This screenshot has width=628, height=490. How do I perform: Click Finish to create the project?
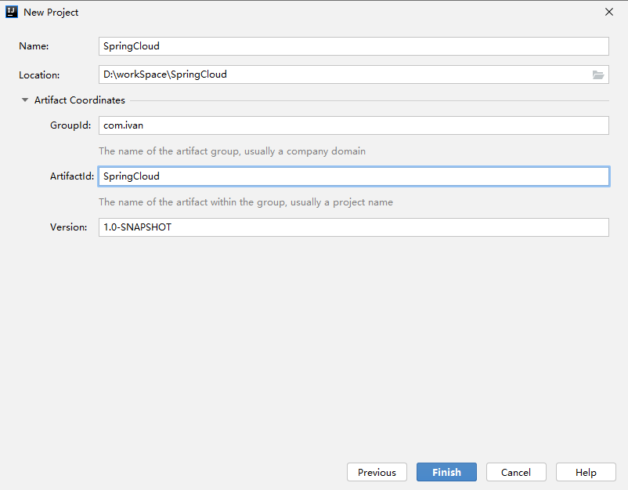446,472
